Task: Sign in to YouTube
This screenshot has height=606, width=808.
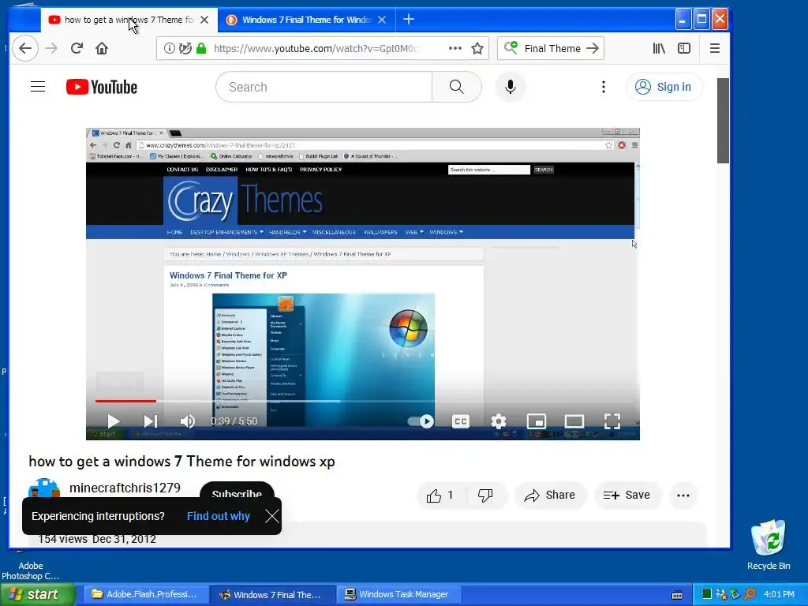Action: (x=664, y=87)
